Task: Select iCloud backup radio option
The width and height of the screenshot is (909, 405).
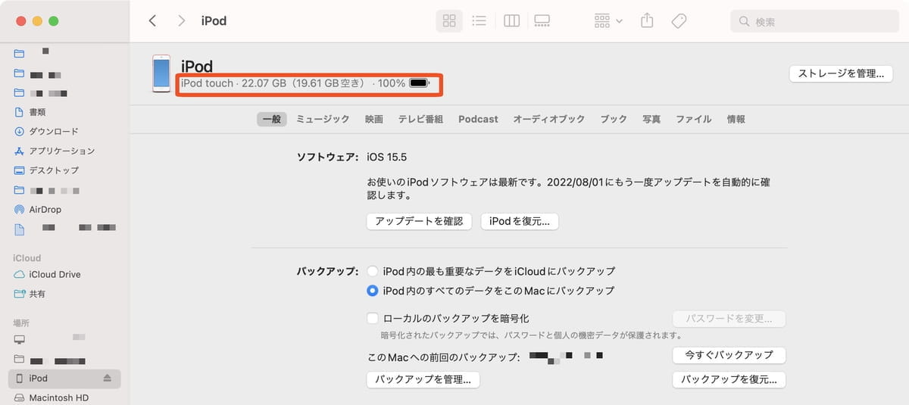Action: click(372, 271)
